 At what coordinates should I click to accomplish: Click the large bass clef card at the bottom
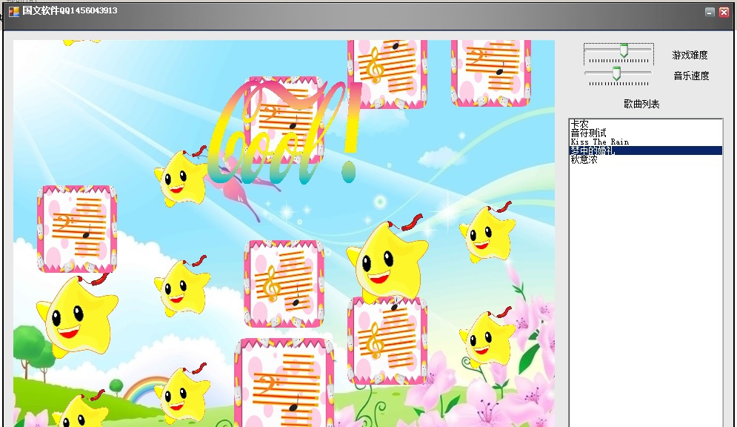(284, 383)
